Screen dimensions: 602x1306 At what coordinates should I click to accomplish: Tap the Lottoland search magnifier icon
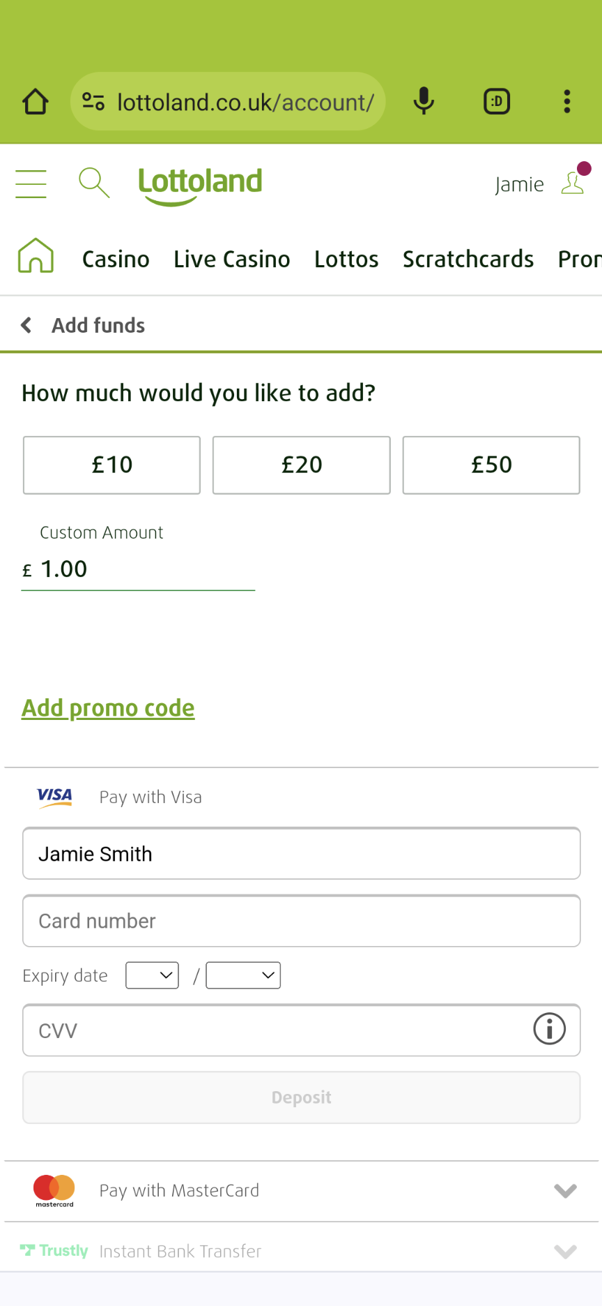coord(94,183)
